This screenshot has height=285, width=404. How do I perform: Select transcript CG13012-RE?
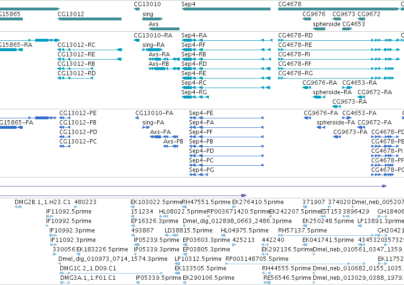click(x=90, y=59)
